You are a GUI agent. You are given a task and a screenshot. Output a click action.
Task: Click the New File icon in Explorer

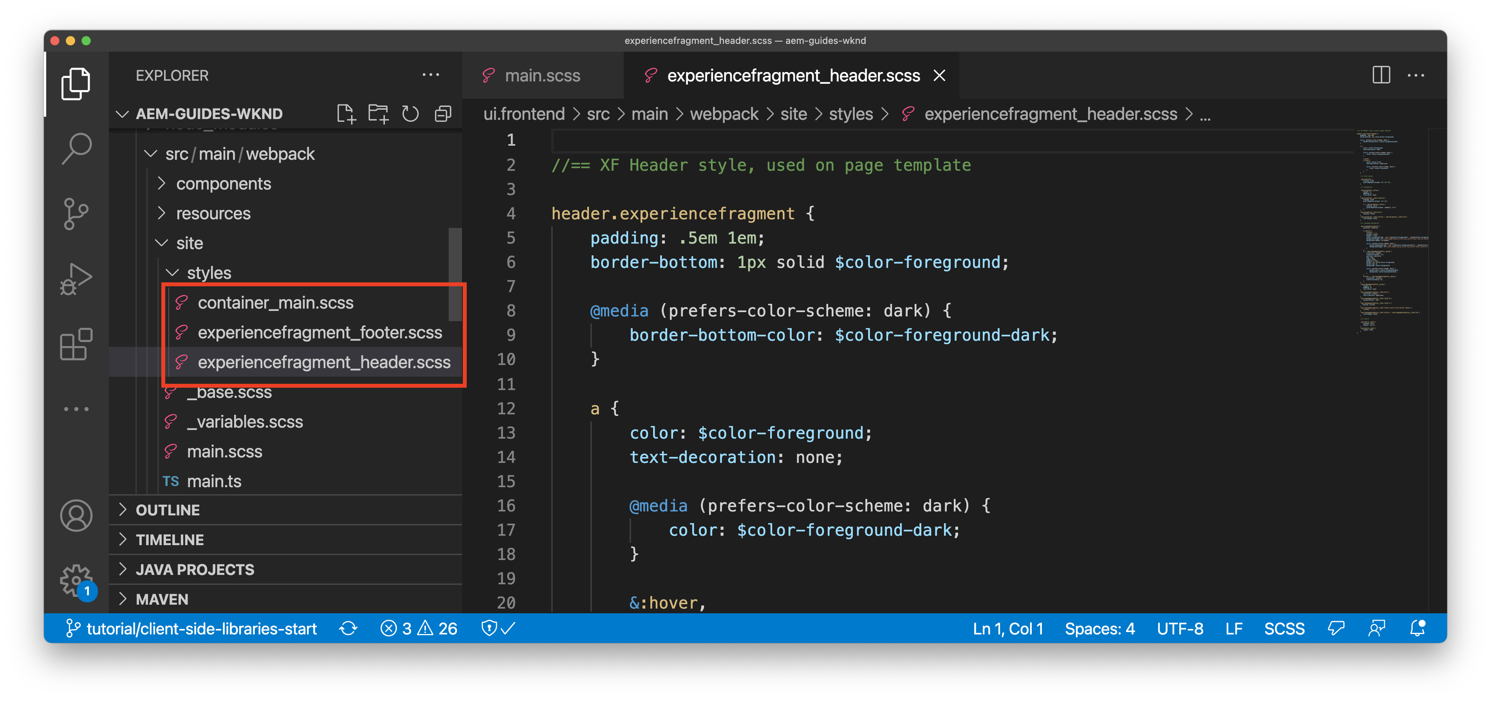pyautogui.click(x=346, y=114)
